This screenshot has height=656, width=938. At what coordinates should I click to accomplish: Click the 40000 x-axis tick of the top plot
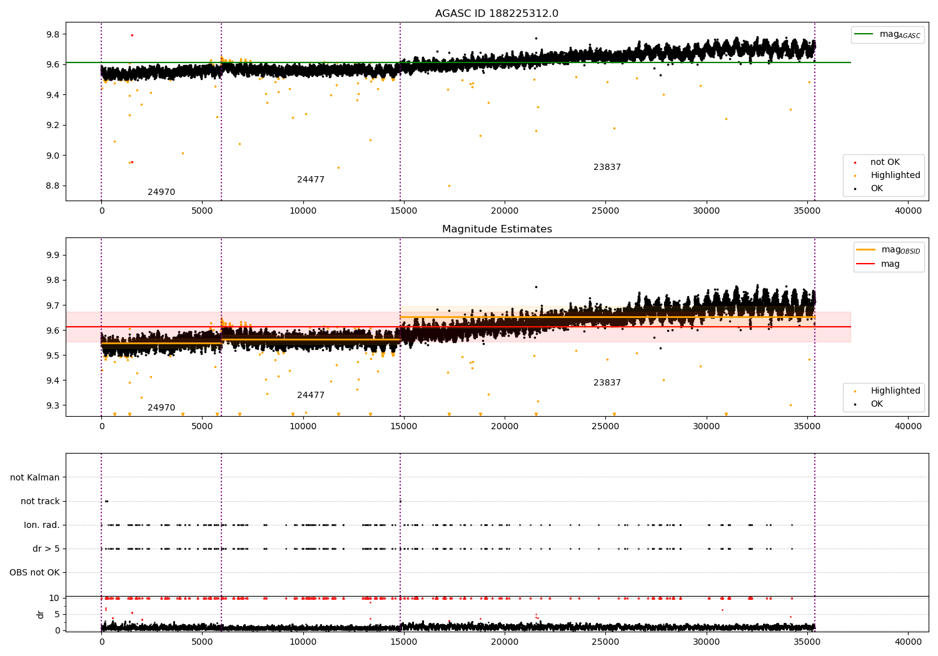tap(908, 211)
